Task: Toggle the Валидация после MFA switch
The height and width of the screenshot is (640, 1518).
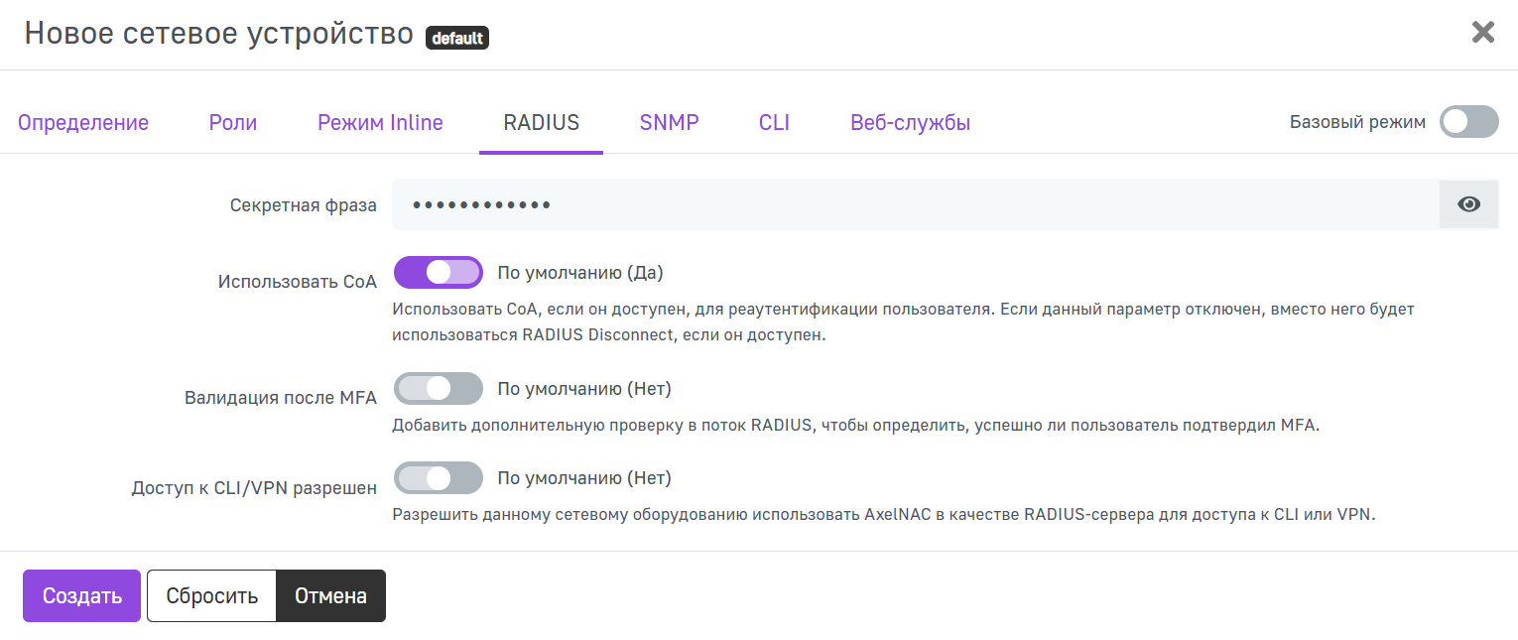Action: 439,389
